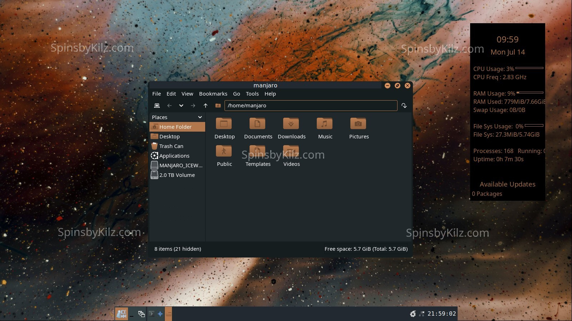Click the show desktop taskbar icon
Viewport: 572px width, 321px height.
(132, 314)
